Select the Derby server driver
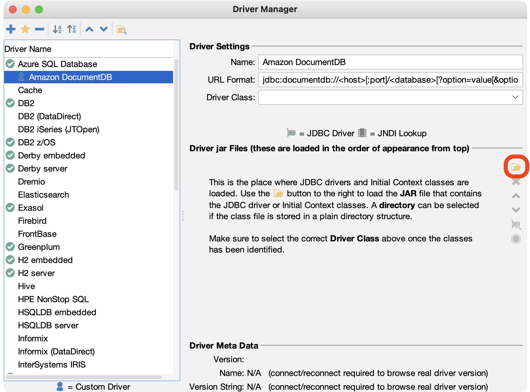530x392 pixels. point(89,169)
